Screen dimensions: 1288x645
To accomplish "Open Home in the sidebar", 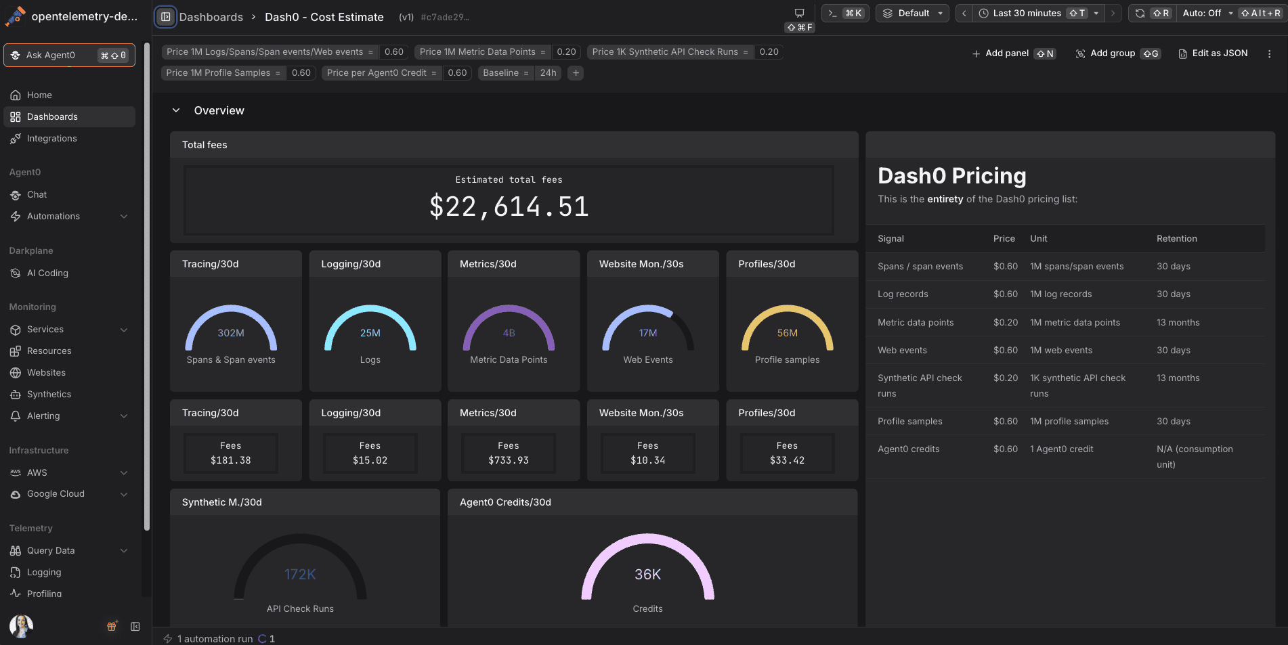I will click(69, 95).
